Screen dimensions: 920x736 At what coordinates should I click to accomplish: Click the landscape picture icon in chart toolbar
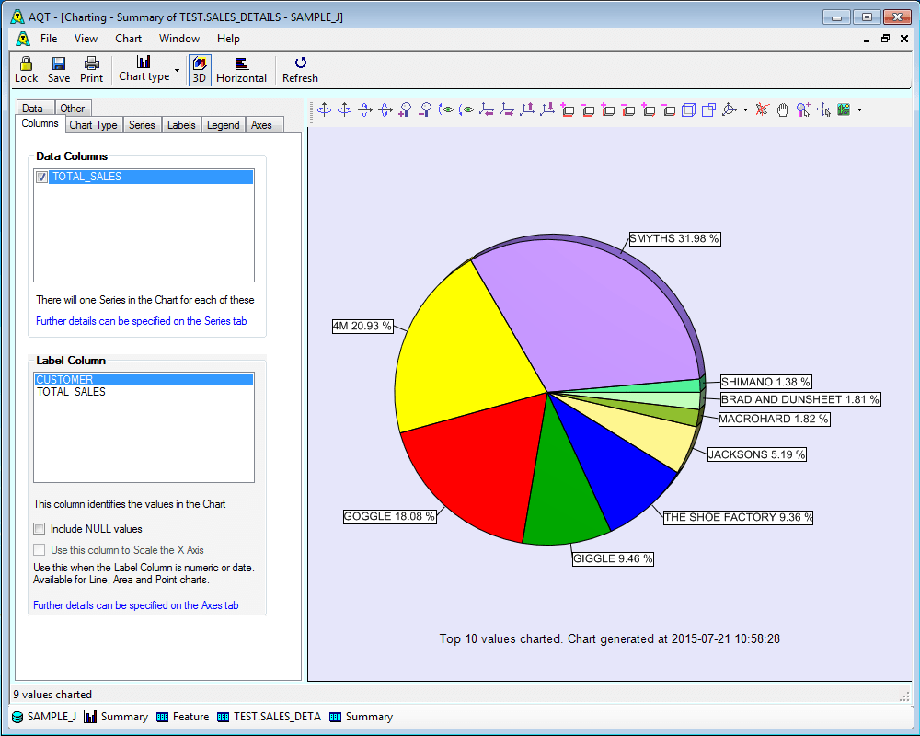844,109
